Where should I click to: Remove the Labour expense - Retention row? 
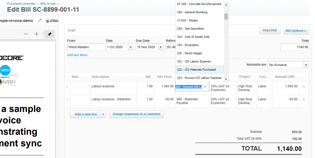pos(304,100)
